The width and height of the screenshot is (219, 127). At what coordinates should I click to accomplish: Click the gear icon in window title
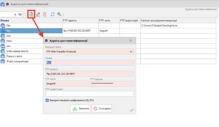pos(7,4)
